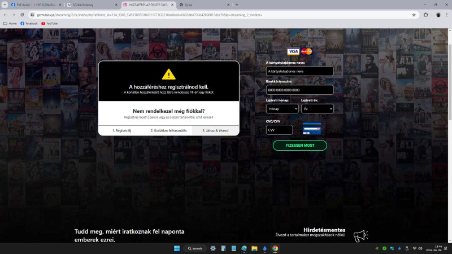The height and width of the screenshot is (254, 452).
Task: Expand the Év expiry year dropdown
Action: pyautogui.click(x=318, y=109)
